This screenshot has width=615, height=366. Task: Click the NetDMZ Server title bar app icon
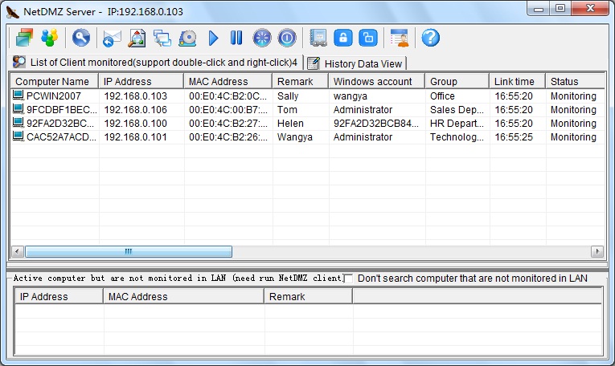coord(13,12)
